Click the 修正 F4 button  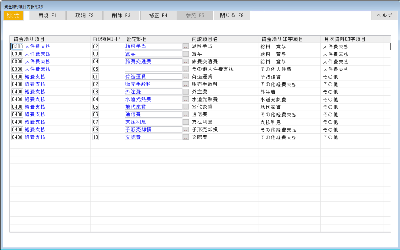pos(158,15)
